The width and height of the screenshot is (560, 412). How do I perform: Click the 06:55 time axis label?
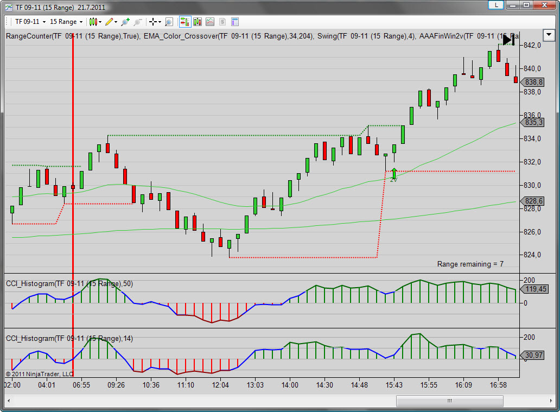(x=81, y=385)
